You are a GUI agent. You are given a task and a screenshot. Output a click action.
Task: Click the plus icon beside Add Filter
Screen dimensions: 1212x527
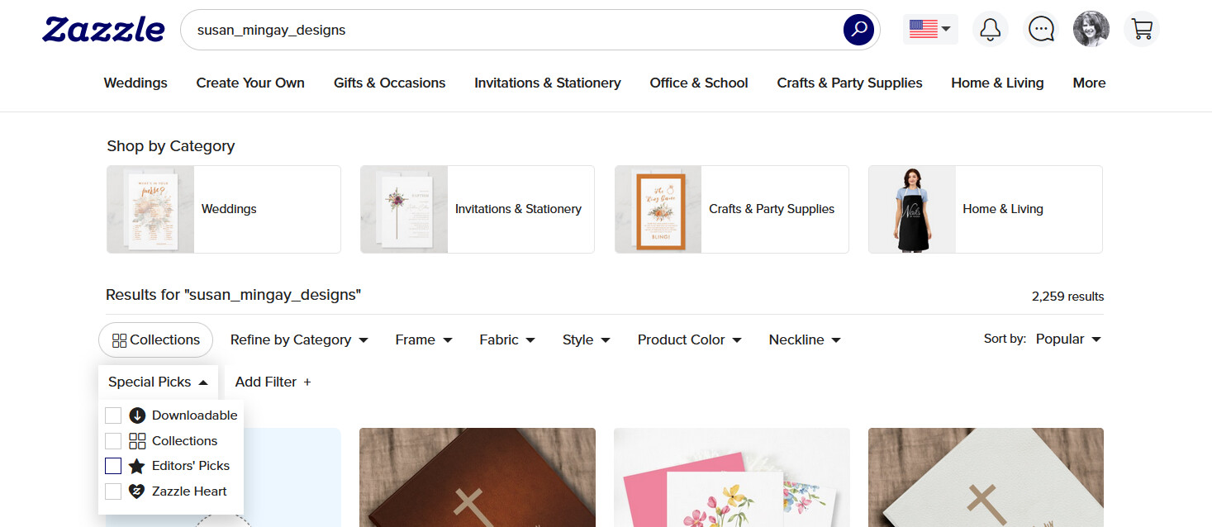pos(307,382)
